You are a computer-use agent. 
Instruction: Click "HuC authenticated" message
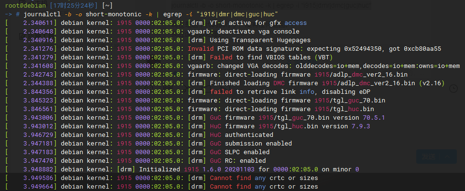[x=242, y=135]
